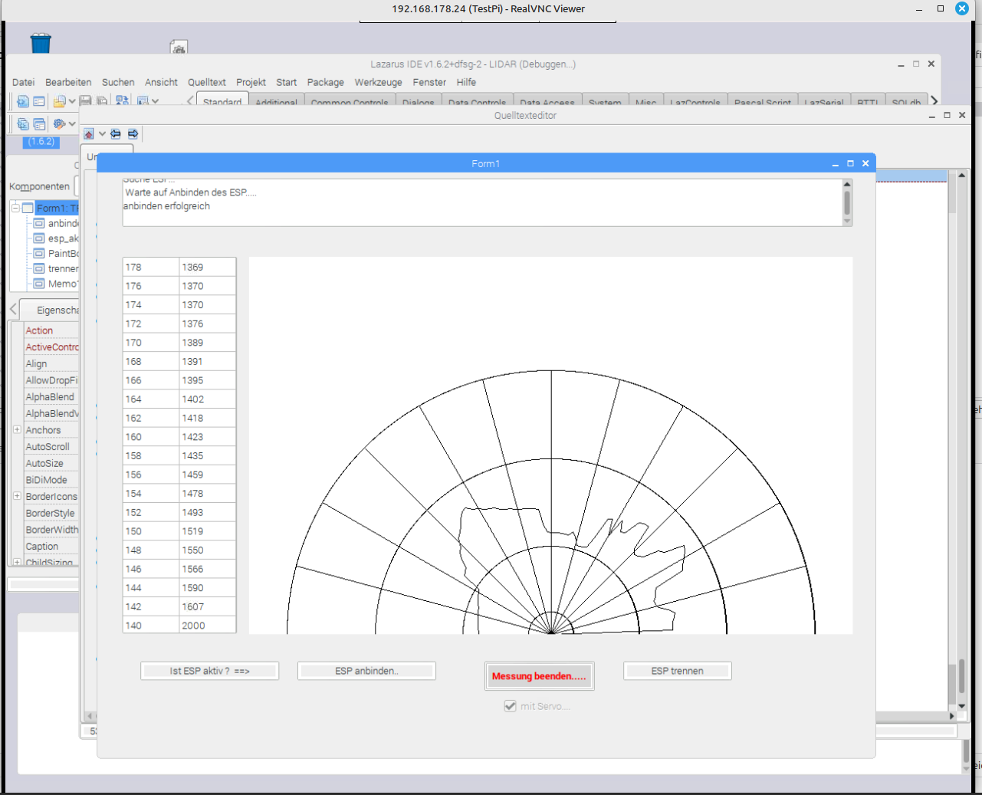Viewport: 982px width, 795px height.
Task: Click the memo log vertical scrollbar
Action: (x=847, y=203)
